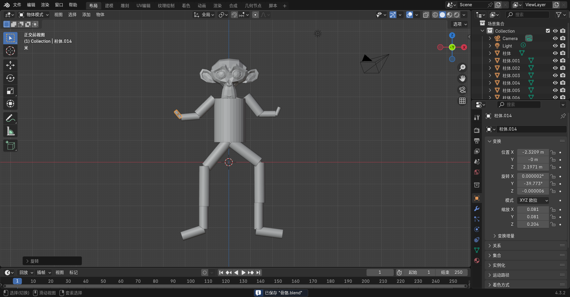Image resolution: width=570 pixels, height=297 pixels.
Task: Expand the 关系 panel
Action: tap(497, 246)
